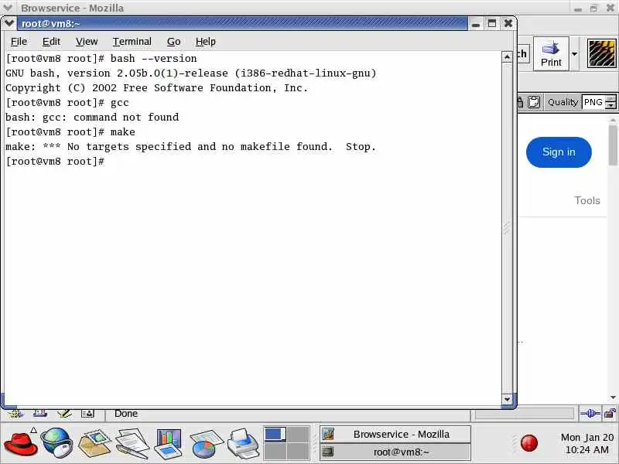The height and width of the screenshot is (464, 619).
Task: Open the Browservice Mozilla window menu chevron
Action: pos(8,8)
